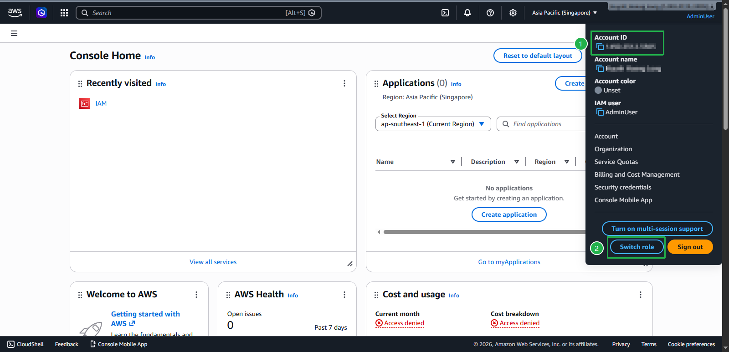This screenshot has height=352, width=729.
Task: Click the Create application button
Action: [x=509, y=214]
